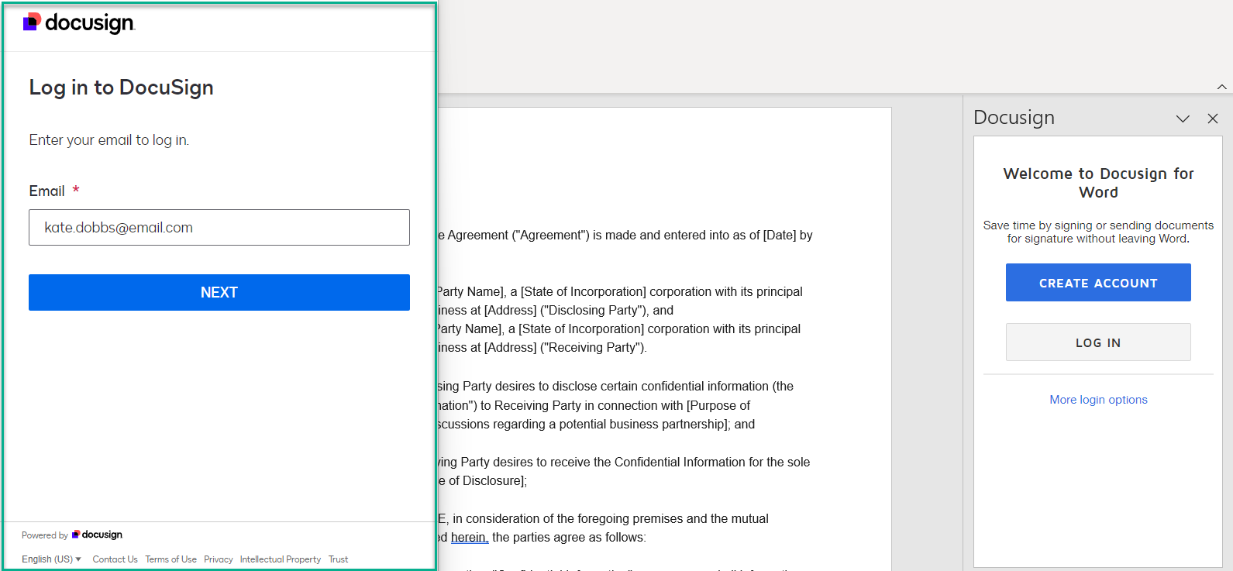Click the Email field label

[46, 191]
